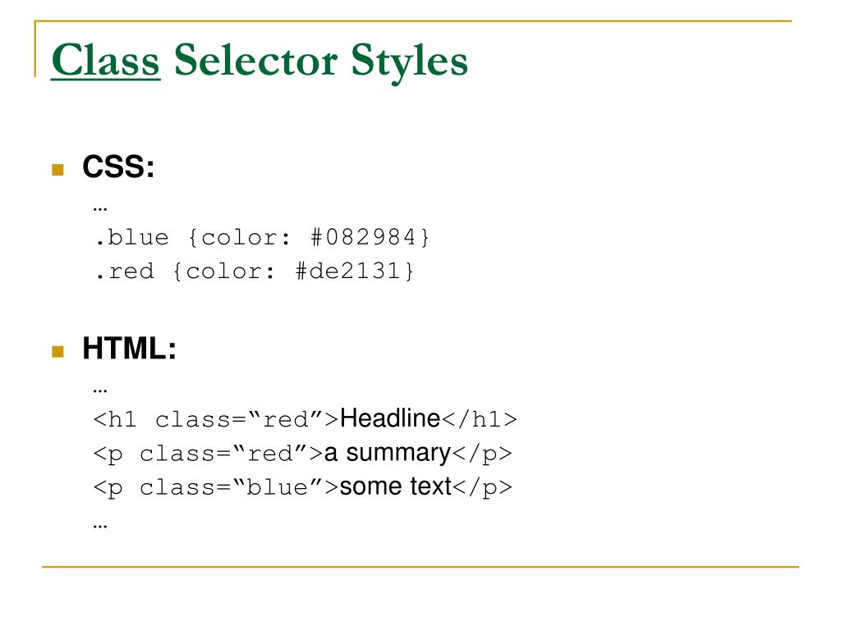Image resolution: width=841 pixels, height=630 pixels.
Task: Click the opening <h1 class="red"> tag
Action: tap(216, 419)
